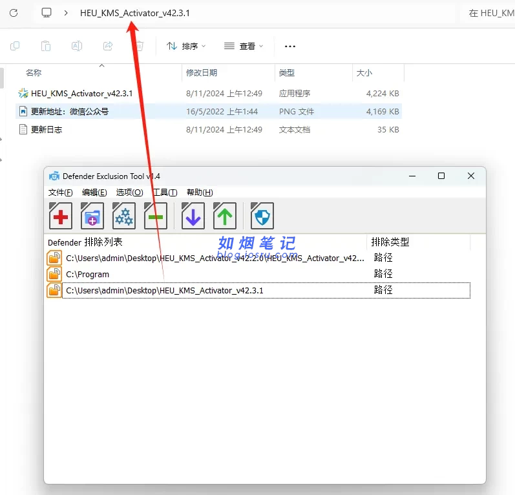Screen dimensions: 515x495
Task: Click the 排除类型 column header
Action: pos(390,242)
